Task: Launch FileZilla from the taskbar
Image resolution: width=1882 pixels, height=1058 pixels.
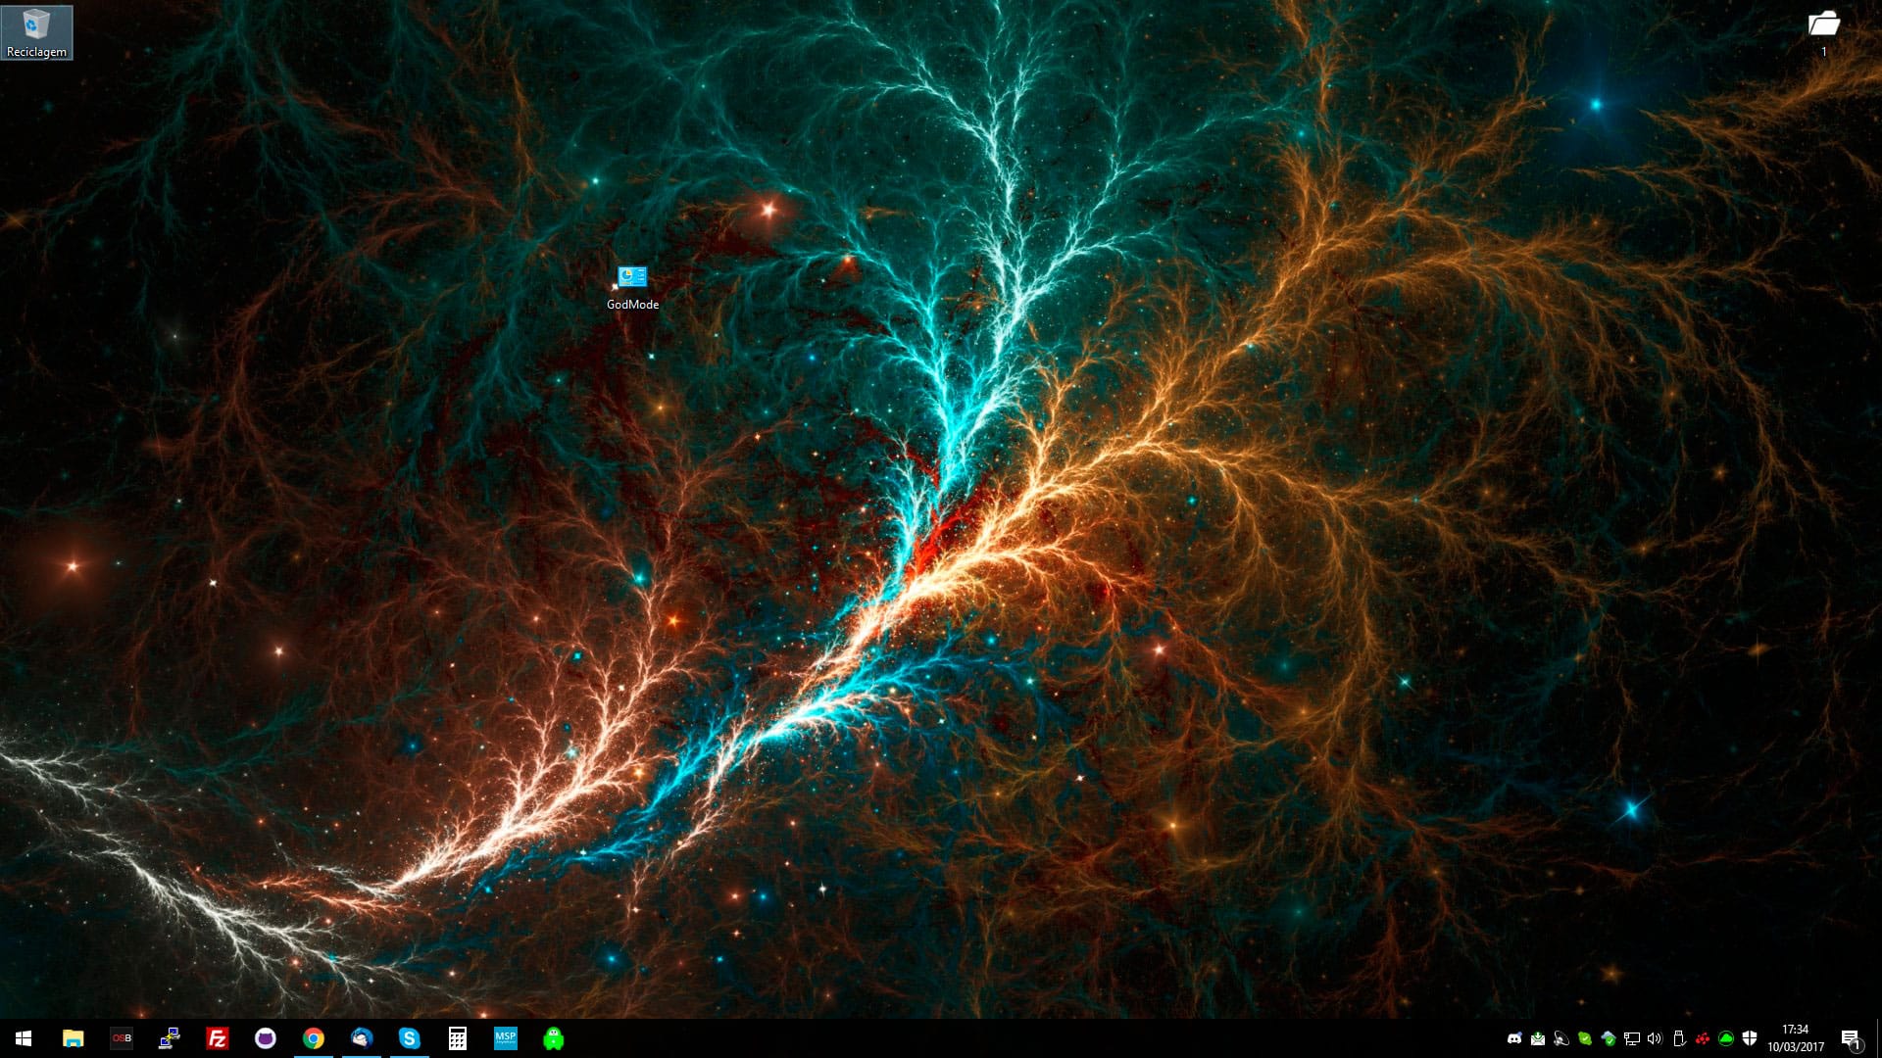Action: point(218,1038)
